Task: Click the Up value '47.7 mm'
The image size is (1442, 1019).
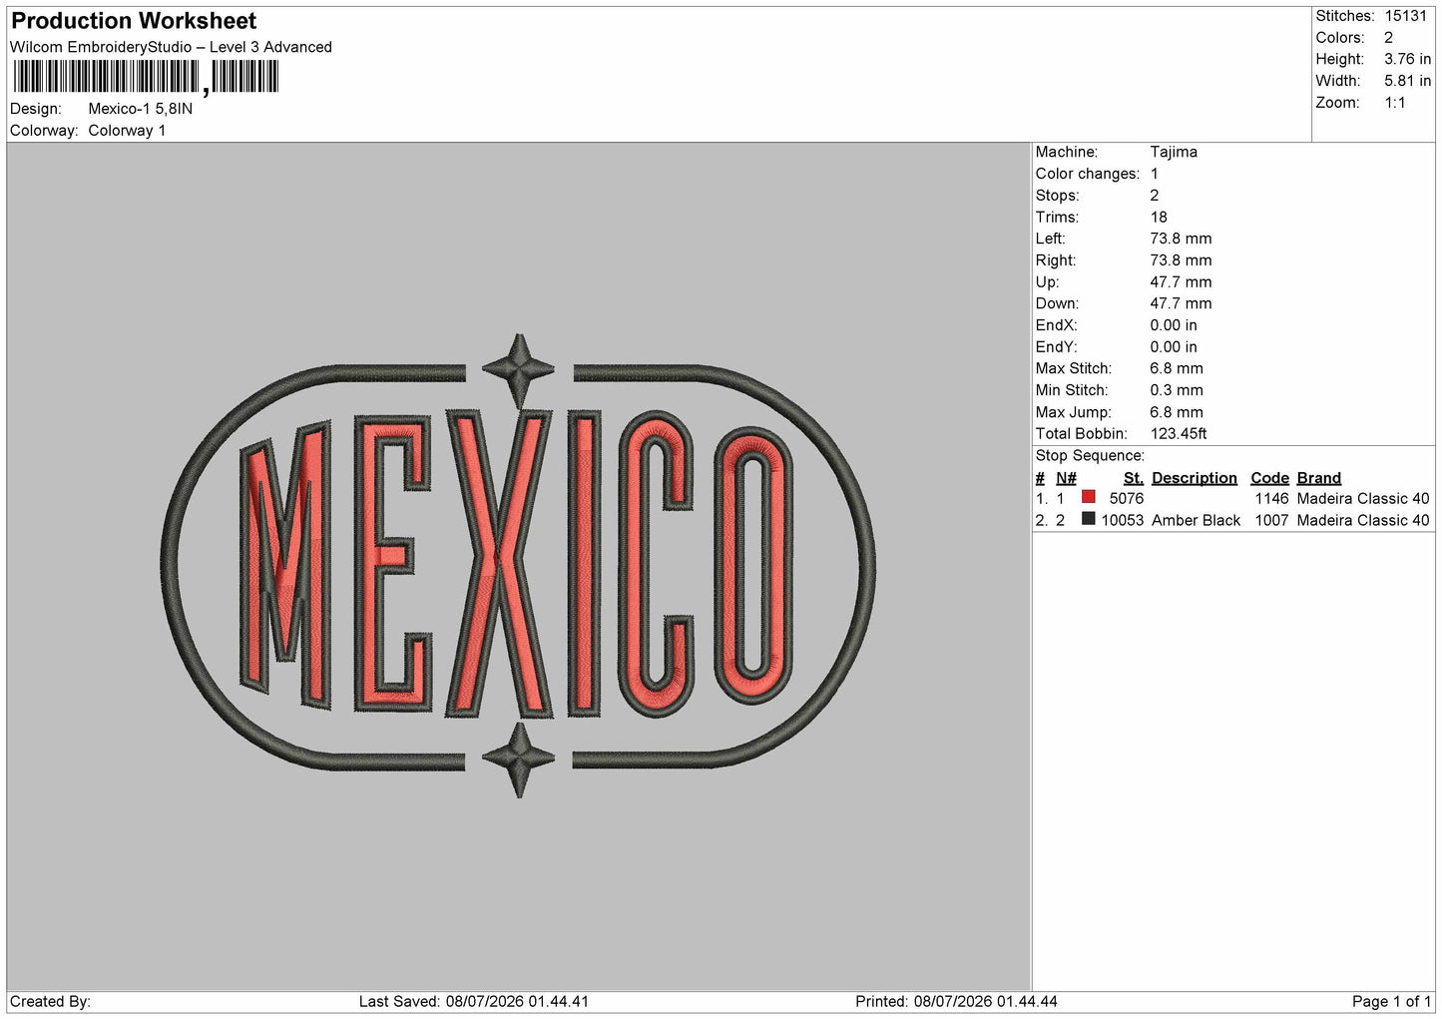Action: [1181, 281]
